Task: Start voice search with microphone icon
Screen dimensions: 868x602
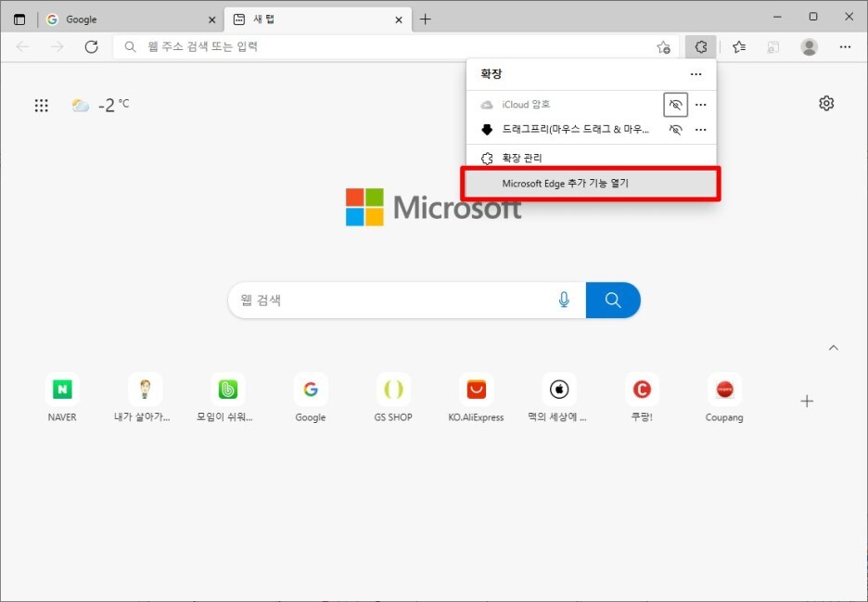Action: coord(564,300)
